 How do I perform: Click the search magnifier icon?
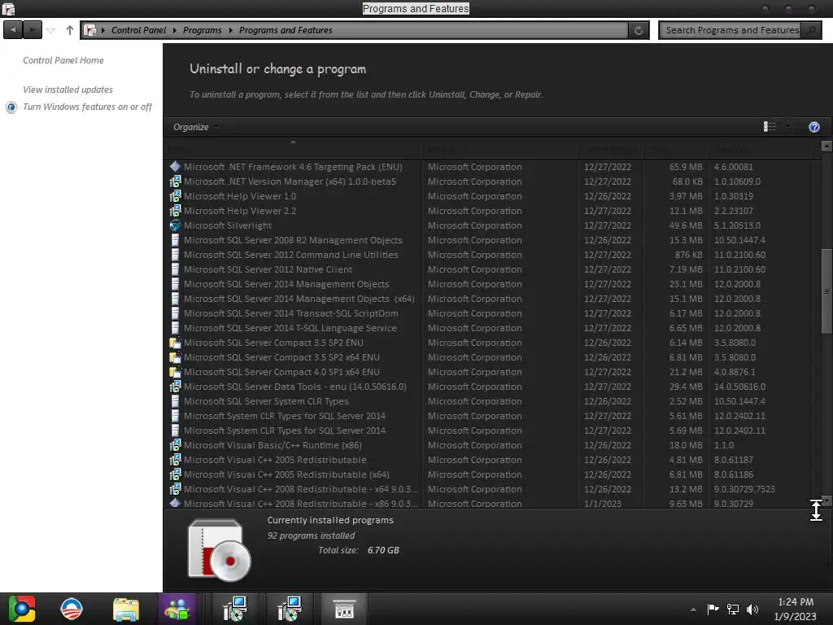pos(811,30)
